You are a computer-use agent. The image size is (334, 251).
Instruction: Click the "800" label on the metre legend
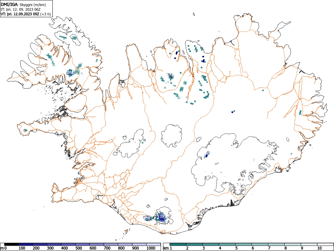[121, 248]
